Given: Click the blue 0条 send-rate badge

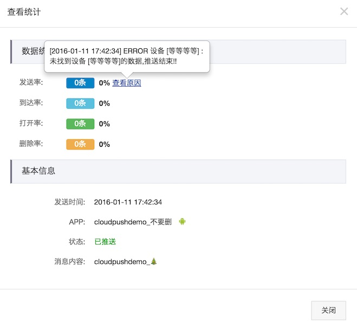Looking at the screenshot, I should [80, 83].
